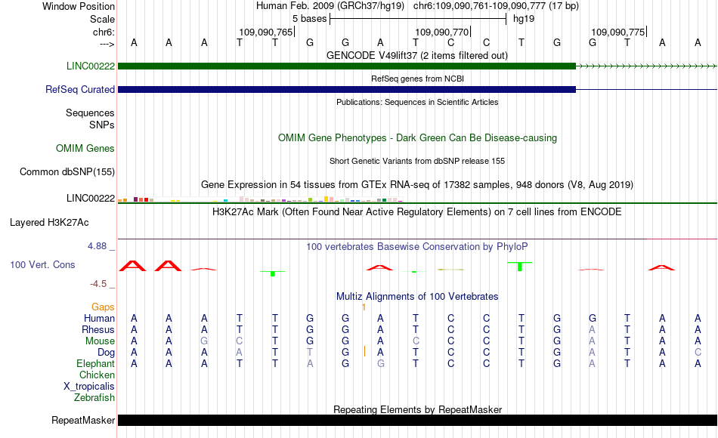The image size is (718, 438).
Task: Select the OMIM Genes track label
Action: pyautogui.click(x=85, y=148)
